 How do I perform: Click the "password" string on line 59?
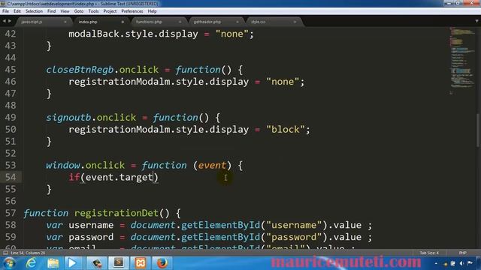pyautogui.click(x=294, y=237)
